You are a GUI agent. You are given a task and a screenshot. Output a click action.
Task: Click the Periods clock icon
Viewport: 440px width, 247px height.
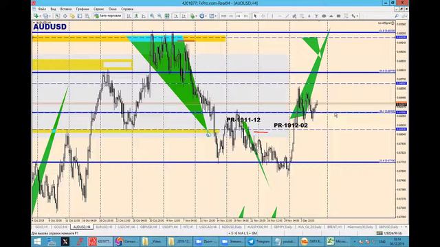tap(201, 16)
